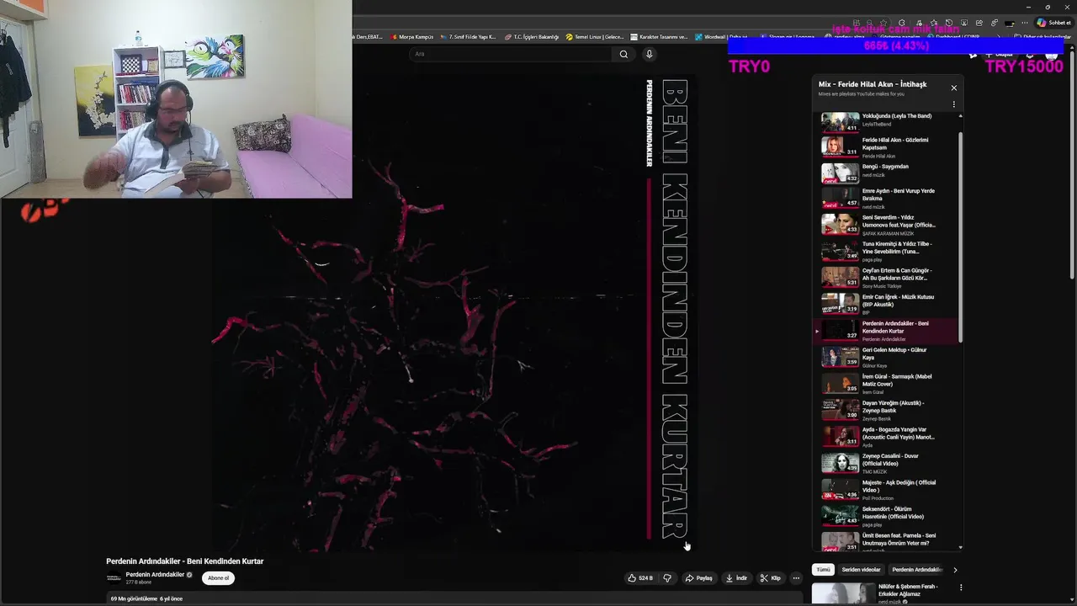Screen dimensions: 1077x606
Task: Open the Mix playlist options menu
Action: (953, 104)
